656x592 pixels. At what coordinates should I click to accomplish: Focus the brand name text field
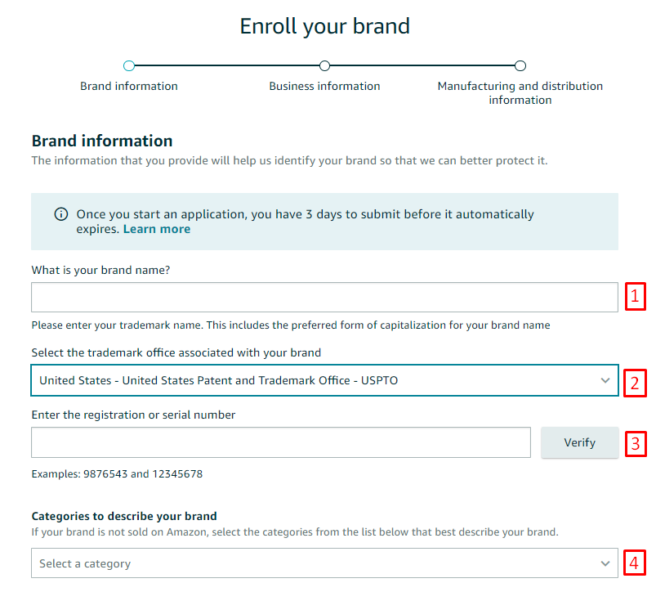pyautogui.click(x=324, y=298)
